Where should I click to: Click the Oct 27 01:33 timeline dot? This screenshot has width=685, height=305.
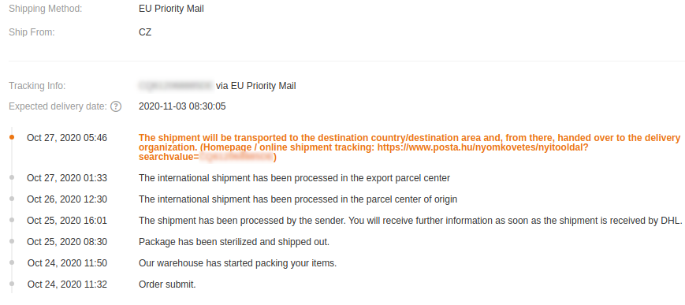pyautogui.click(x=12, y=177)
